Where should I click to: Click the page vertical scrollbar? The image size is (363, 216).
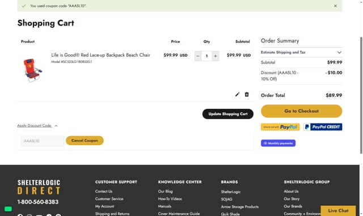click(x=361, y=95)
